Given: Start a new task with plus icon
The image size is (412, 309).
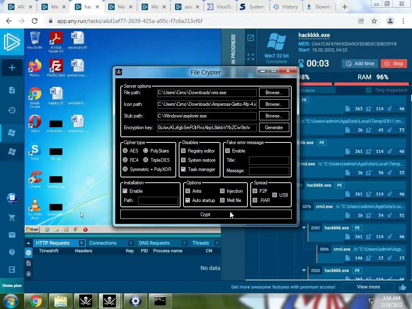Looking at the screenshot, I should click(x=12, y=68).
